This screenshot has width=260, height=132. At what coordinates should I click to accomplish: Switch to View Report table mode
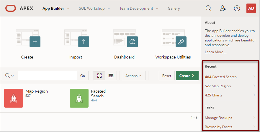pyautogui.click(x=111, y=76)
